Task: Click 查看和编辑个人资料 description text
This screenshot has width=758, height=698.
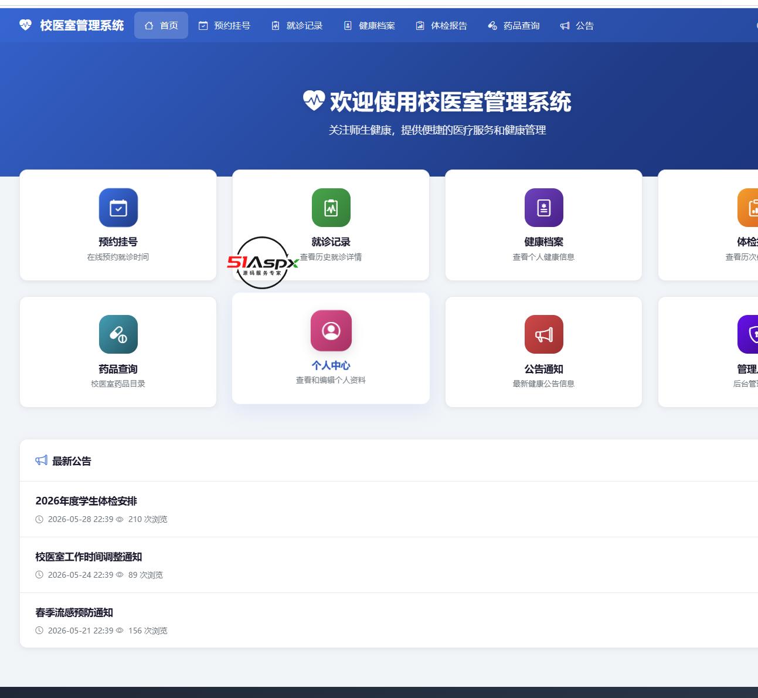Action: [x=331, y=380]
